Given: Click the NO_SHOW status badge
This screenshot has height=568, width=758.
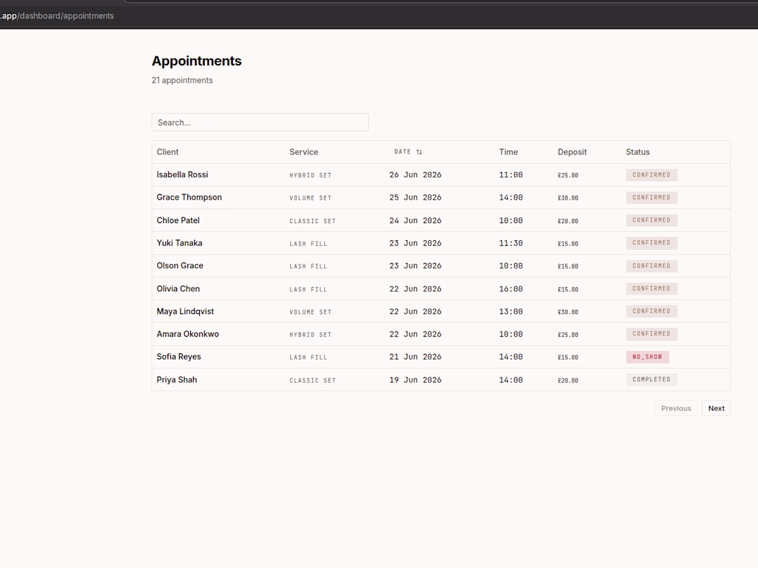Looking at the screenshot, I should click(x=647, y=357).
